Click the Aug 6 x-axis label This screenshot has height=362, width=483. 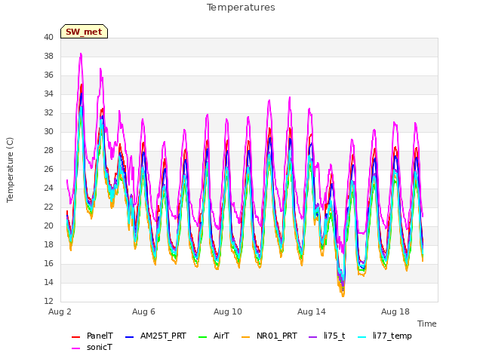pos(143,311)
